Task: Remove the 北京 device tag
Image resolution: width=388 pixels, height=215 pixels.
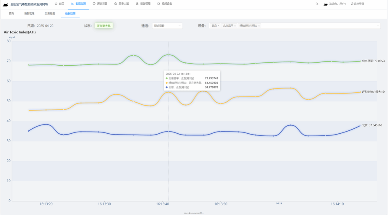Action: 219,26
